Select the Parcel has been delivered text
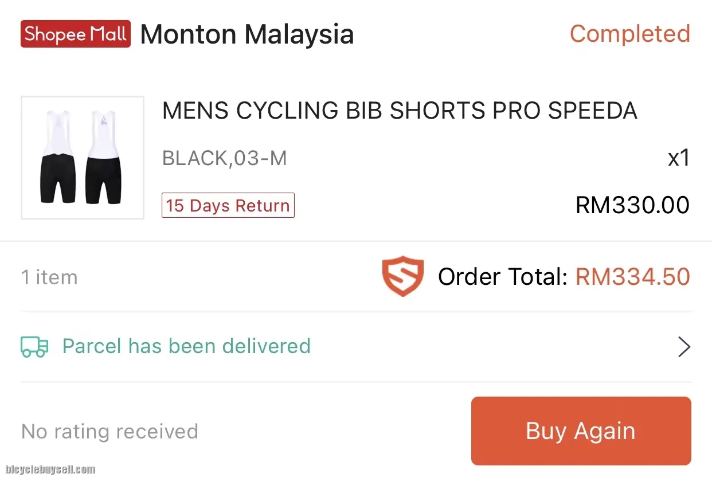This screenshot has height=478, width=712. (x=186, y=346)
